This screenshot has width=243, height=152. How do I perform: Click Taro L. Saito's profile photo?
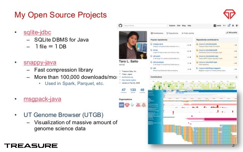(x=133, y=45)
